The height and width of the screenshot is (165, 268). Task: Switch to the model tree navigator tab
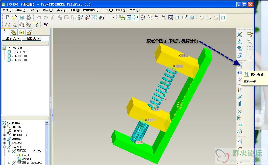pyautogui.click(x=6, y=32)
